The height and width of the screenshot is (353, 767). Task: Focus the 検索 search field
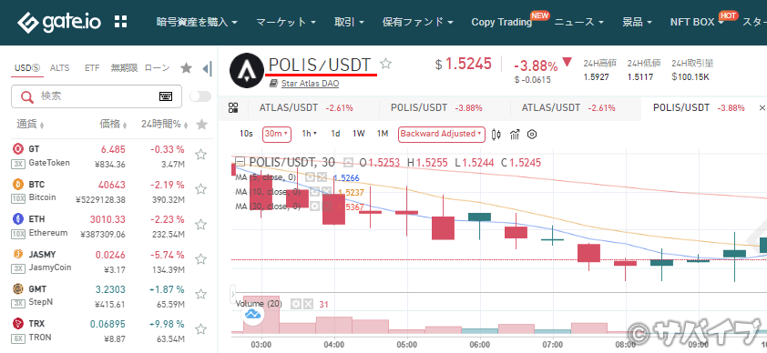(97, 96)
